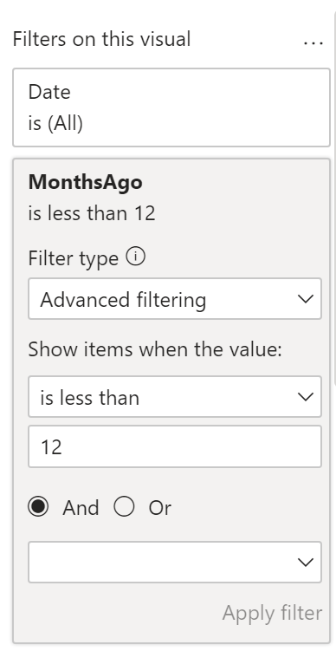The image size is (336, 651).
Task: Click Apply filter
Action: coord(272,613)
